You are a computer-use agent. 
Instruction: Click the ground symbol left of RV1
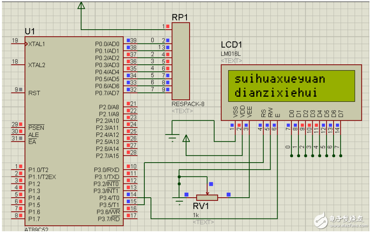(179, 200)
